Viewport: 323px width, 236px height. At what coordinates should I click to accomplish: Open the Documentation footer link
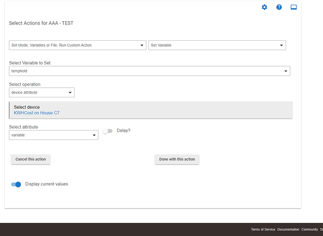point(288,229)
